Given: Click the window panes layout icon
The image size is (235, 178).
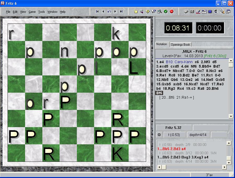Looking at the screenshot, I should click(x=204, y=11).
